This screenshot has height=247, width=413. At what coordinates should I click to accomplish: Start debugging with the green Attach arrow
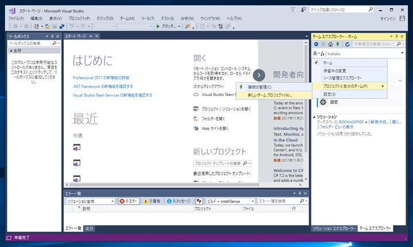pyautogui.click(x=158, y=26)
